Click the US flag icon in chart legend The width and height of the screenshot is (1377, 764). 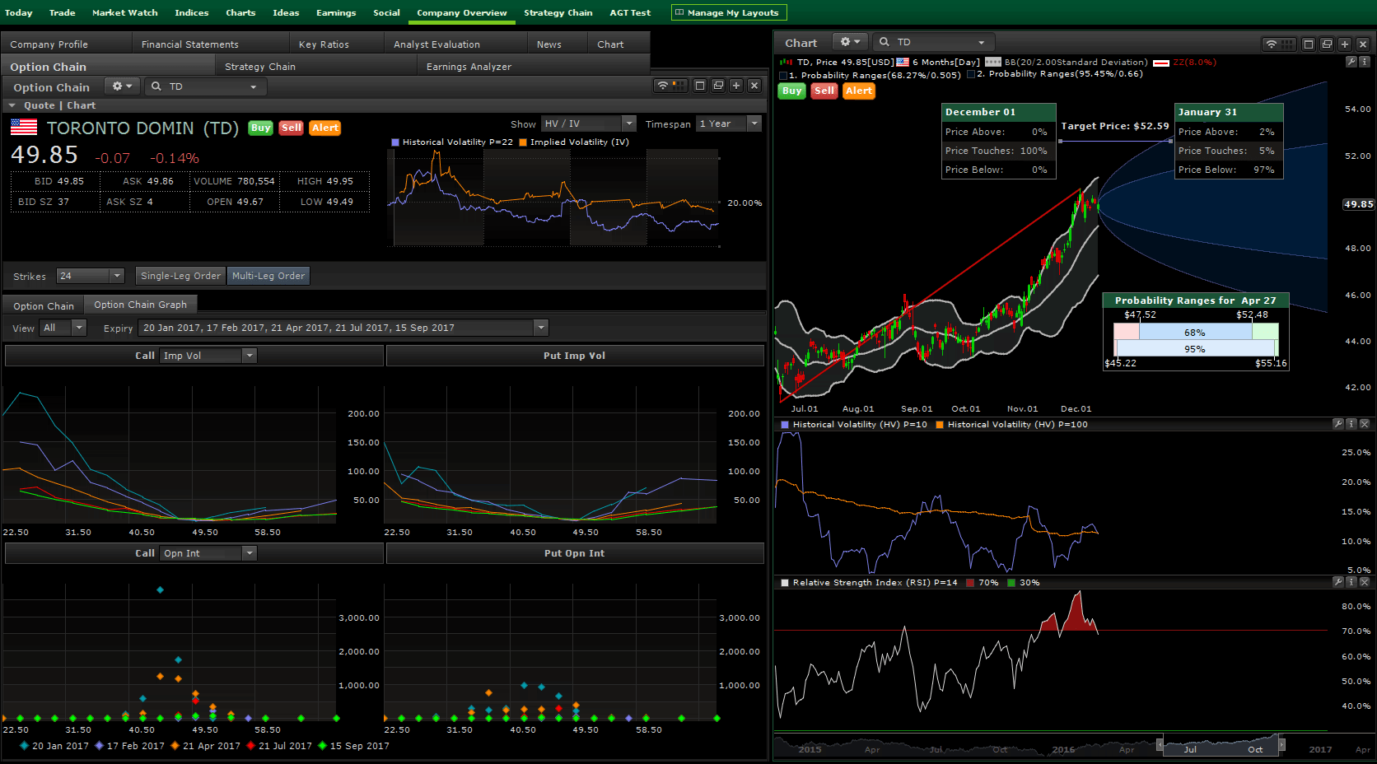coord(903,62)
